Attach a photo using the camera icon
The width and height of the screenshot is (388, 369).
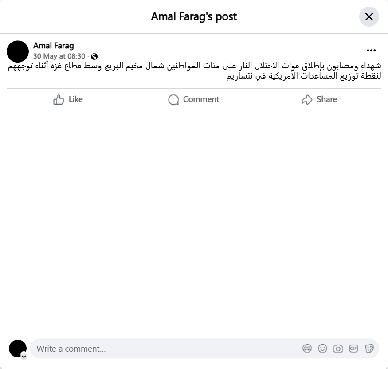click(338, 349)
